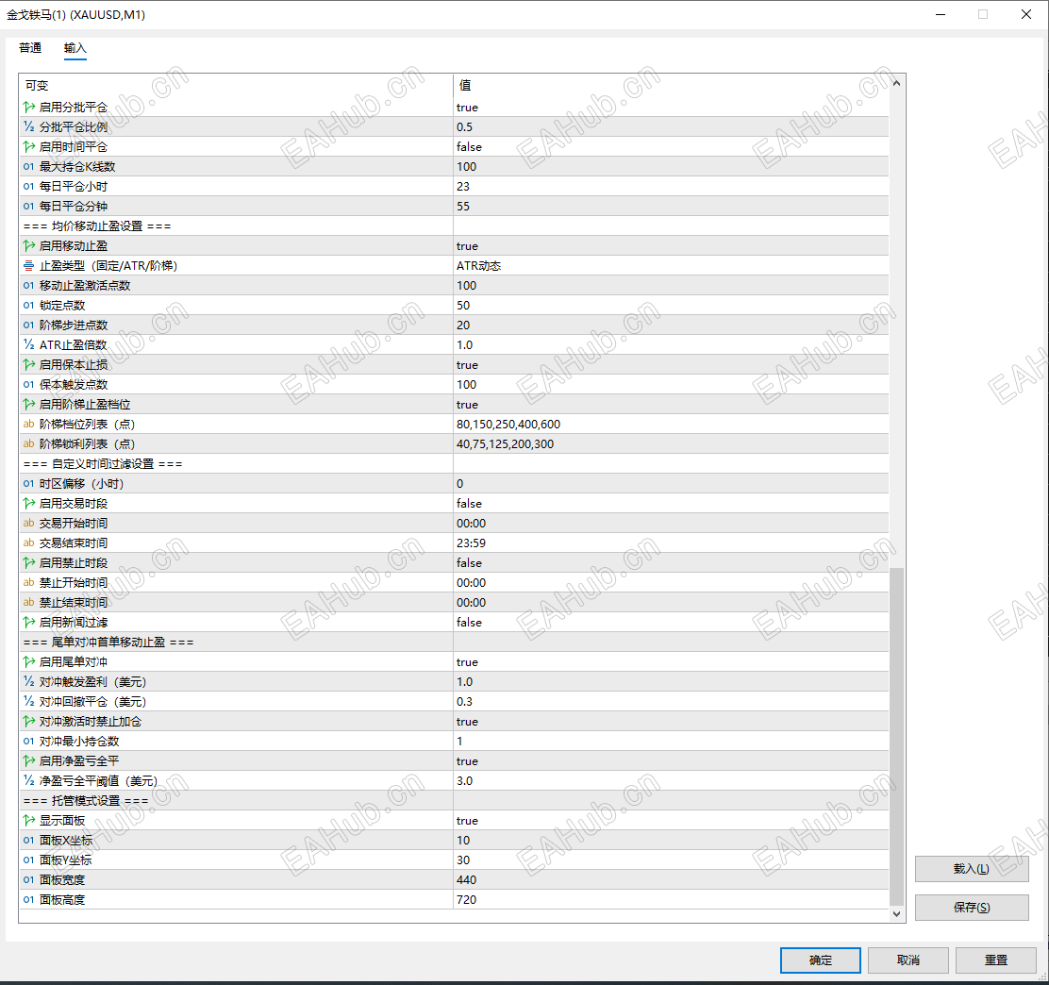This screenshot has height=985, width=1049.
Task: Select the 禁止结束时间 row label
Action: click(74, 602)
